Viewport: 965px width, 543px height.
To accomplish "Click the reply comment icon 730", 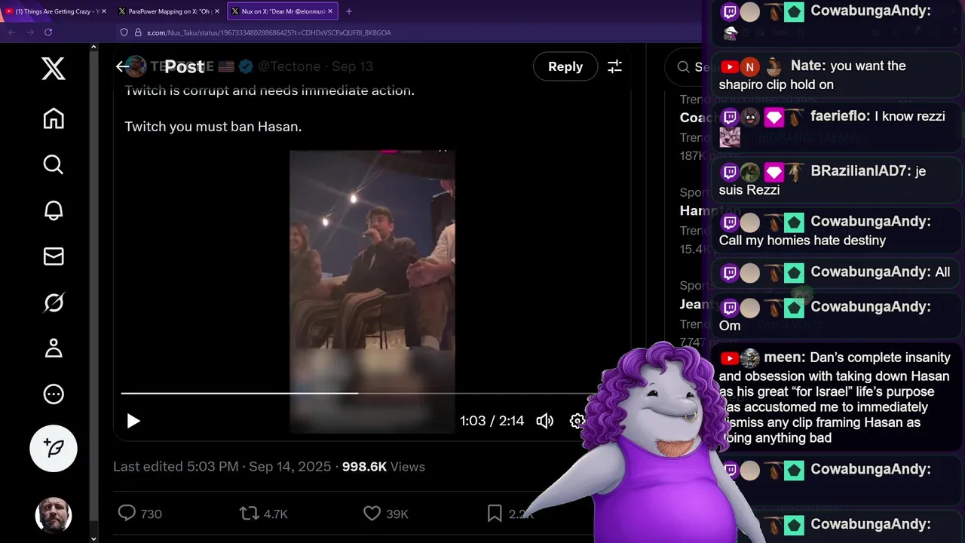I will 140,514.
